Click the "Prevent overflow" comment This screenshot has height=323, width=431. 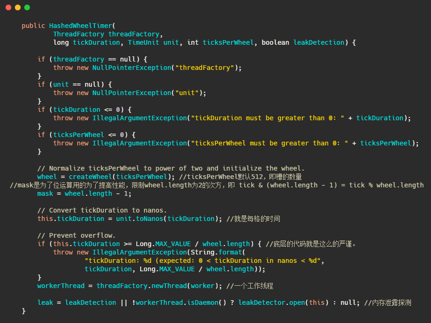tap(76, 235)
